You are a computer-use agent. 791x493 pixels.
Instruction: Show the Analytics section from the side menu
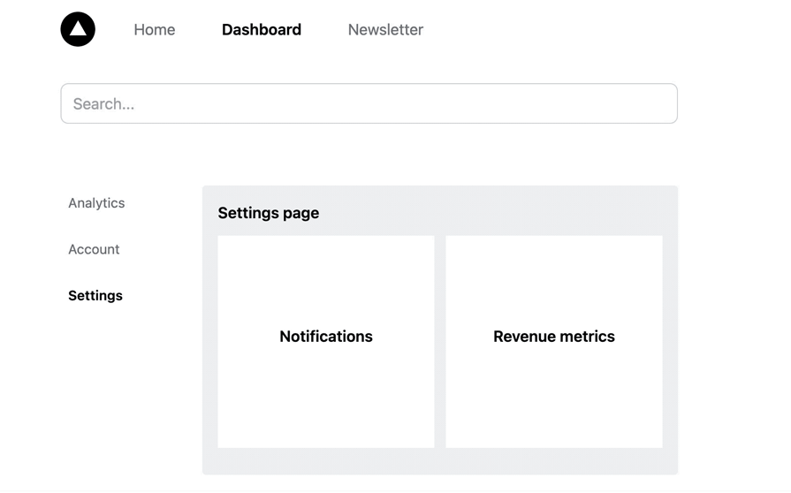tap(96, 202)
